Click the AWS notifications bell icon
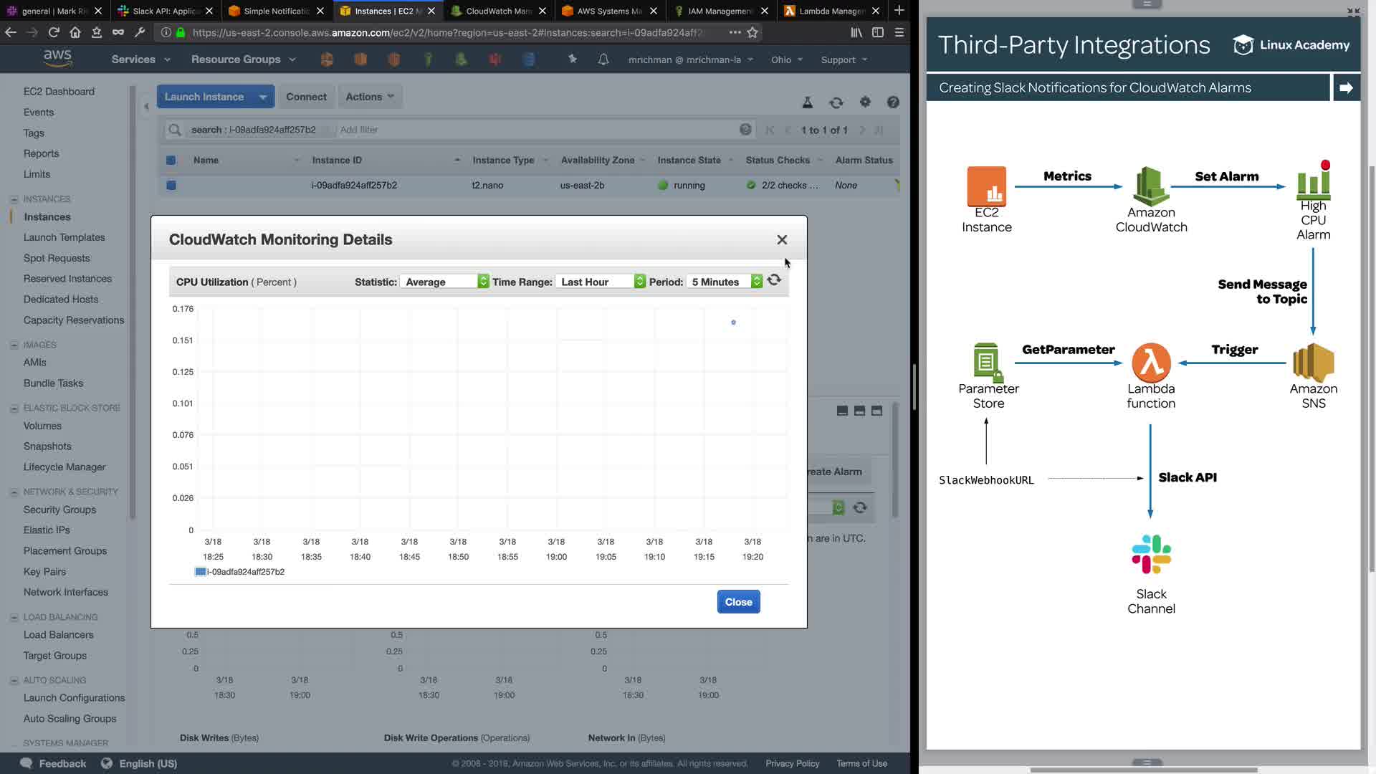Image resolution: width=1376 pixels, height=774 pixels. coord(603,59)
